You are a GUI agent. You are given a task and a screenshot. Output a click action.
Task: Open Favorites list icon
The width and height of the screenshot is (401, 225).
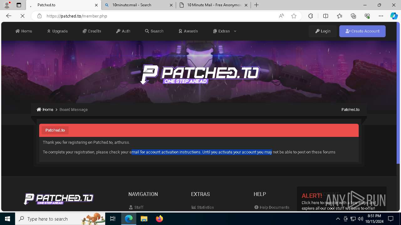(340, 16)
